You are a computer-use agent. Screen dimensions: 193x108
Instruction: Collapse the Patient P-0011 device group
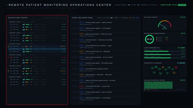[8, 22]
